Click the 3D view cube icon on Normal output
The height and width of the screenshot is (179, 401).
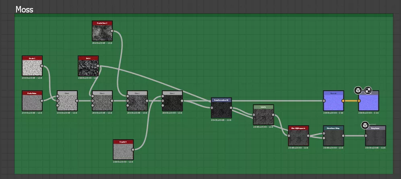(x=358, y=90)
